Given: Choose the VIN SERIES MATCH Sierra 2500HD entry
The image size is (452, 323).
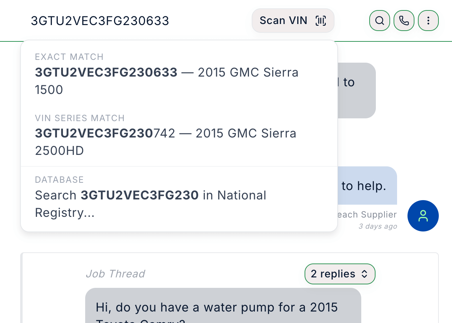Looking at the screenshot, I should (166, 142).
